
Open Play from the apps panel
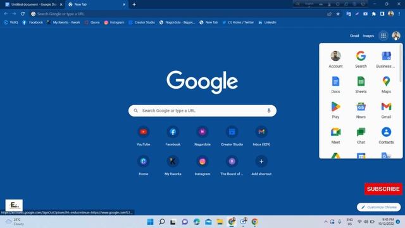[335, 110]
